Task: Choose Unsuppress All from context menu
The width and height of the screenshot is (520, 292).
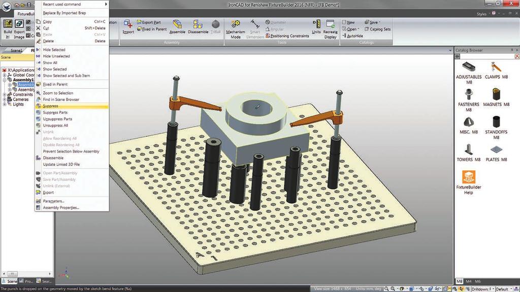Action: click(72, 126)
